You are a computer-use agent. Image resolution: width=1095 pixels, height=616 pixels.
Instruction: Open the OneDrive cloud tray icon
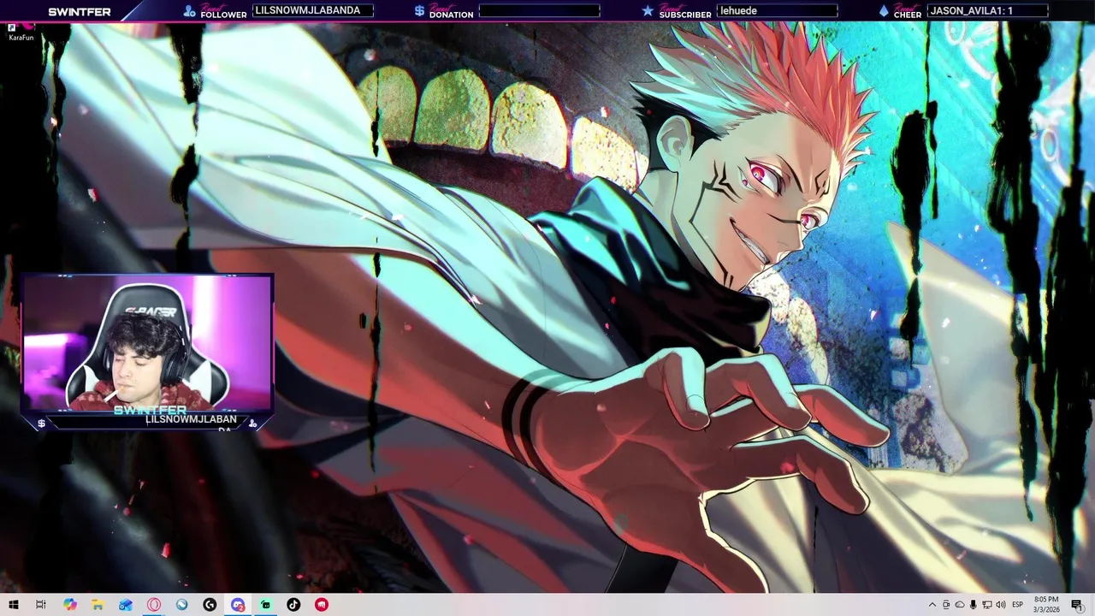(x=960, y=605)
